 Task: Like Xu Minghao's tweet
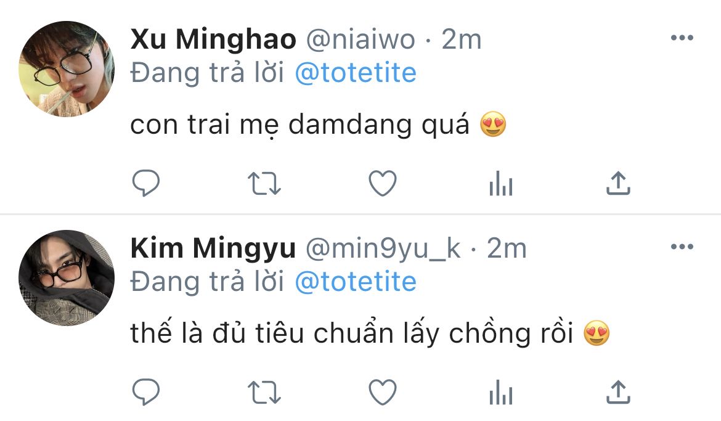coord(382,183)
